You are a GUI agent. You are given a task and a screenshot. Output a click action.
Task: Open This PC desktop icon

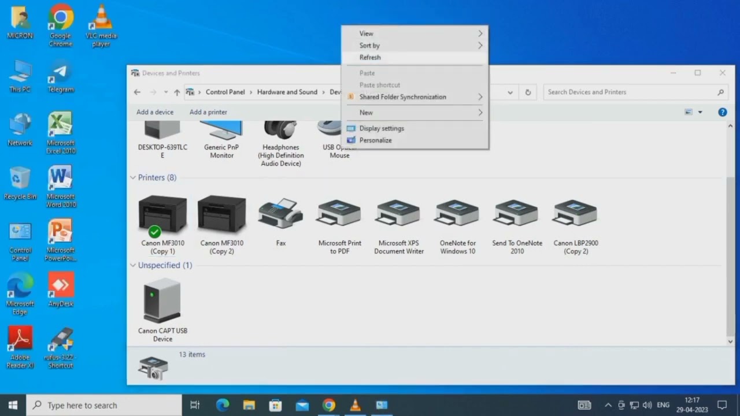(x=20, y=76)
